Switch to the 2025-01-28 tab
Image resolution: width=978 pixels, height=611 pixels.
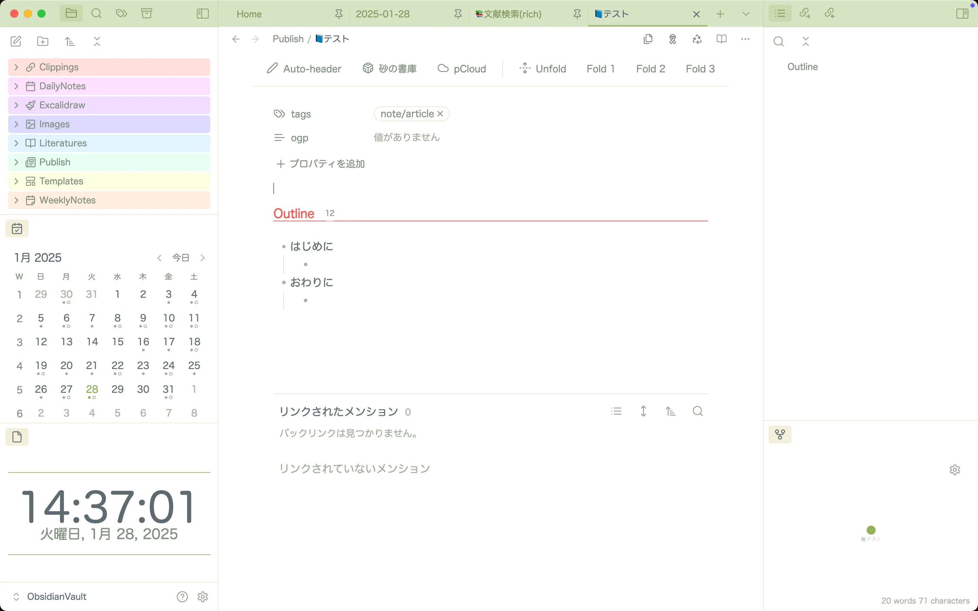click(x=382, y=14)
